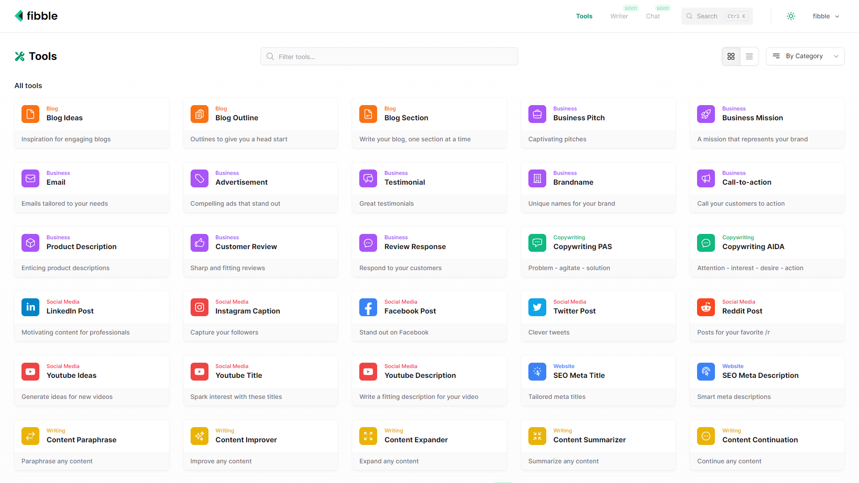
Task: Click the Business Pitch briefcase icon
Action: (537, 114)
